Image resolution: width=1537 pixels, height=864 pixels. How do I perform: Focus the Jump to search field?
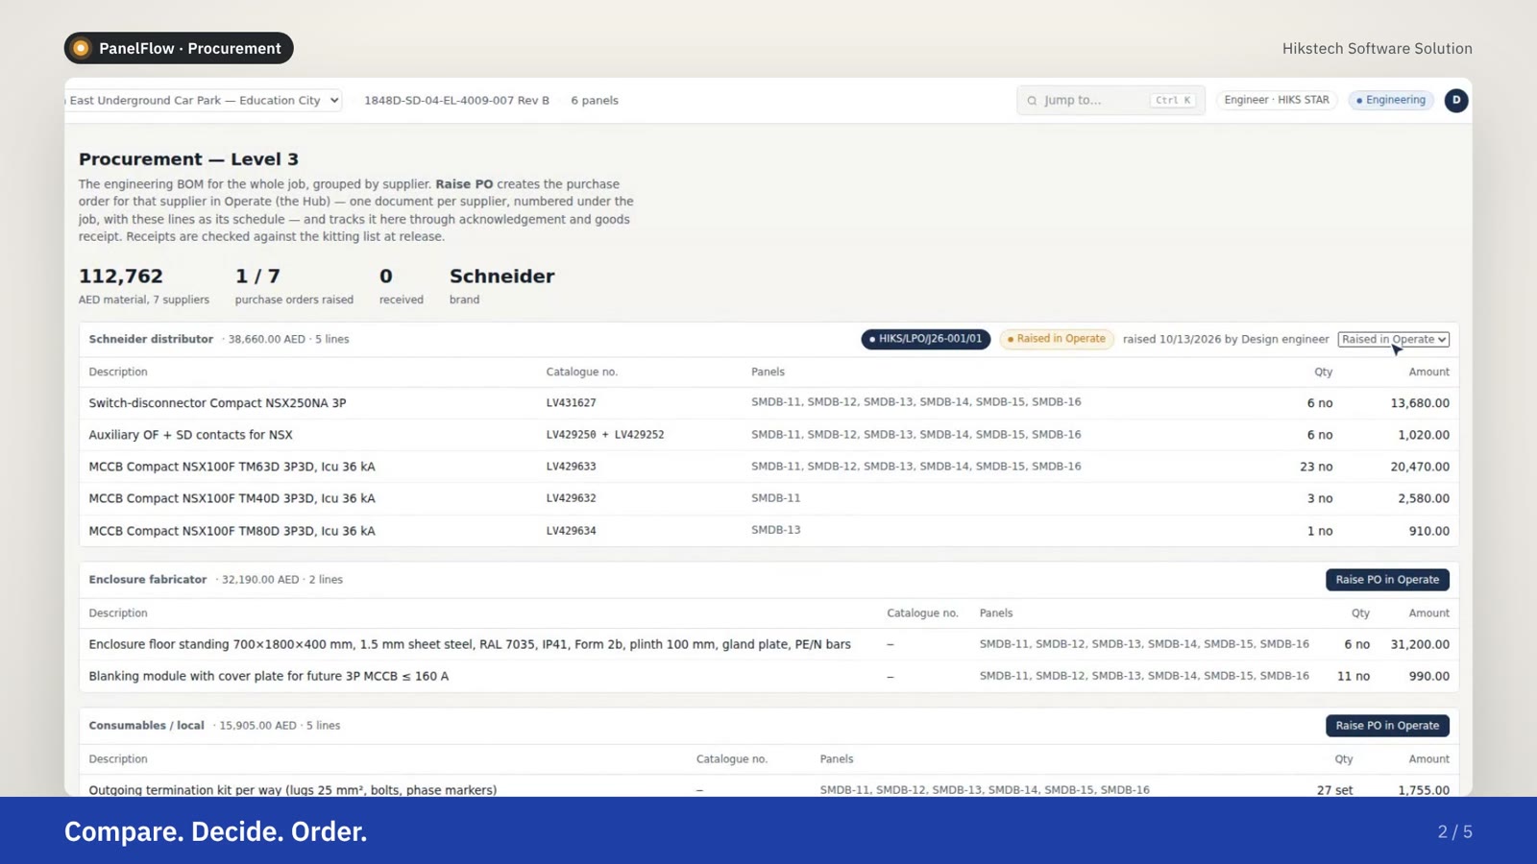click(x=1110, y=100)
